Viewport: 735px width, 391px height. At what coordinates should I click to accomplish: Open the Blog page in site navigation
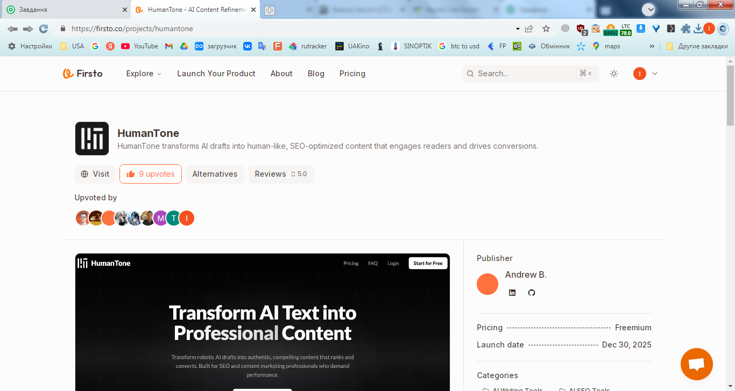point(316,74)
